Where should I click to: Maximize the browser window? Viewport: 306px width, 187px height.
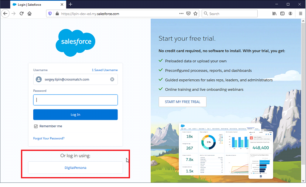tap(288, 4)
